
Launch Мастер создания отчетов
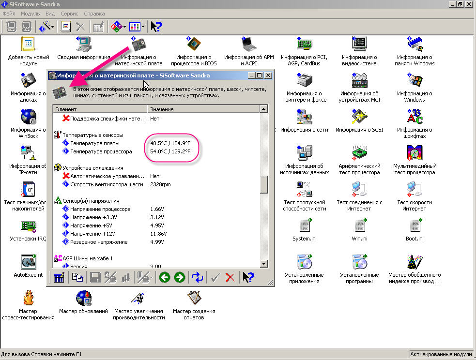coord(194,306)
